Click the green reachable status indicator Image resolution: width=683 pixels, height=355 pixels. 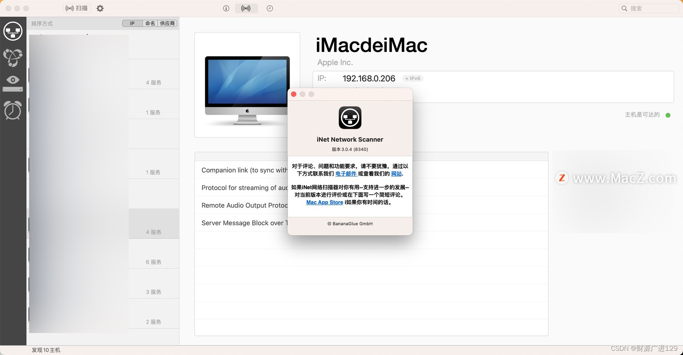coord(668,115)
